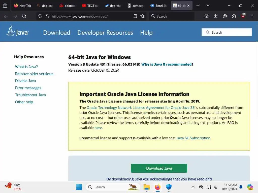Click the green Download Java button
The width and height of the screenshot is (258, 193).
tap(159, 168)
